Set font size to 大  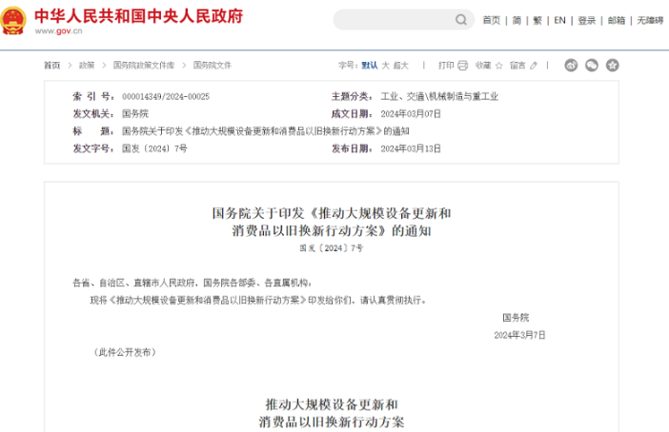(x=385, y=66)
